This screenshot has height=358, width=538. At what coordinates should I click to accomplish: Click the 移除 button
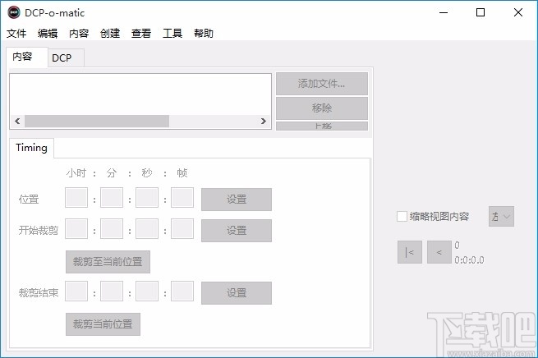tap(322, 108)
